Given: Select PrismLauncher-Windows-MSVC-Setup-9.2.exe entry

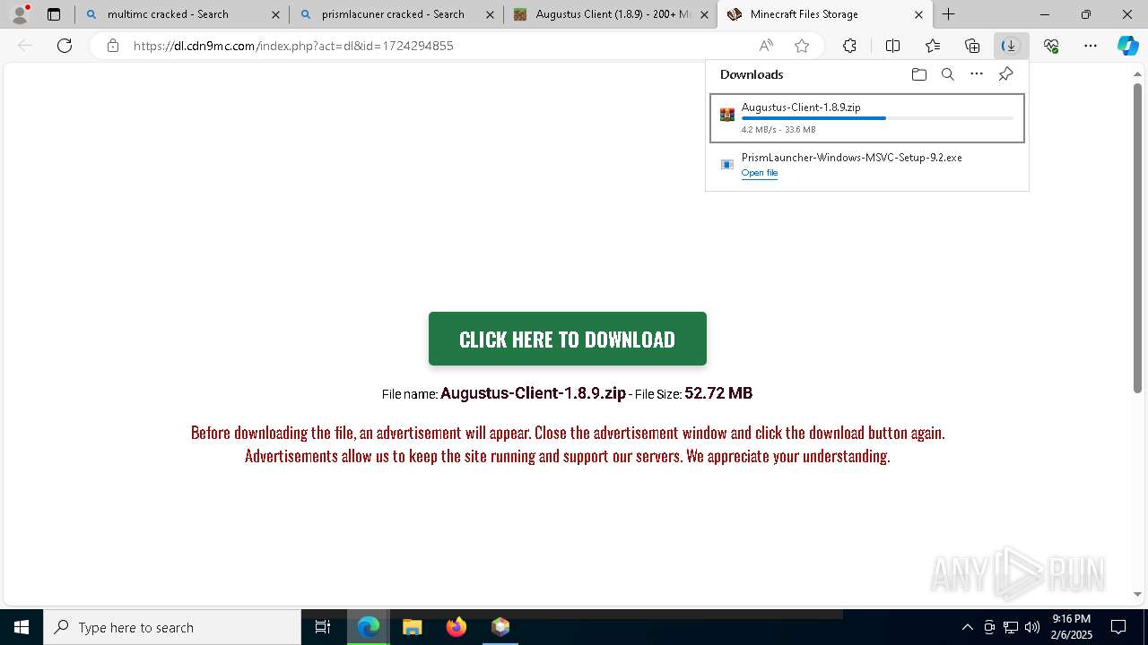Looking at the screenshot, I should click(867, 165).
